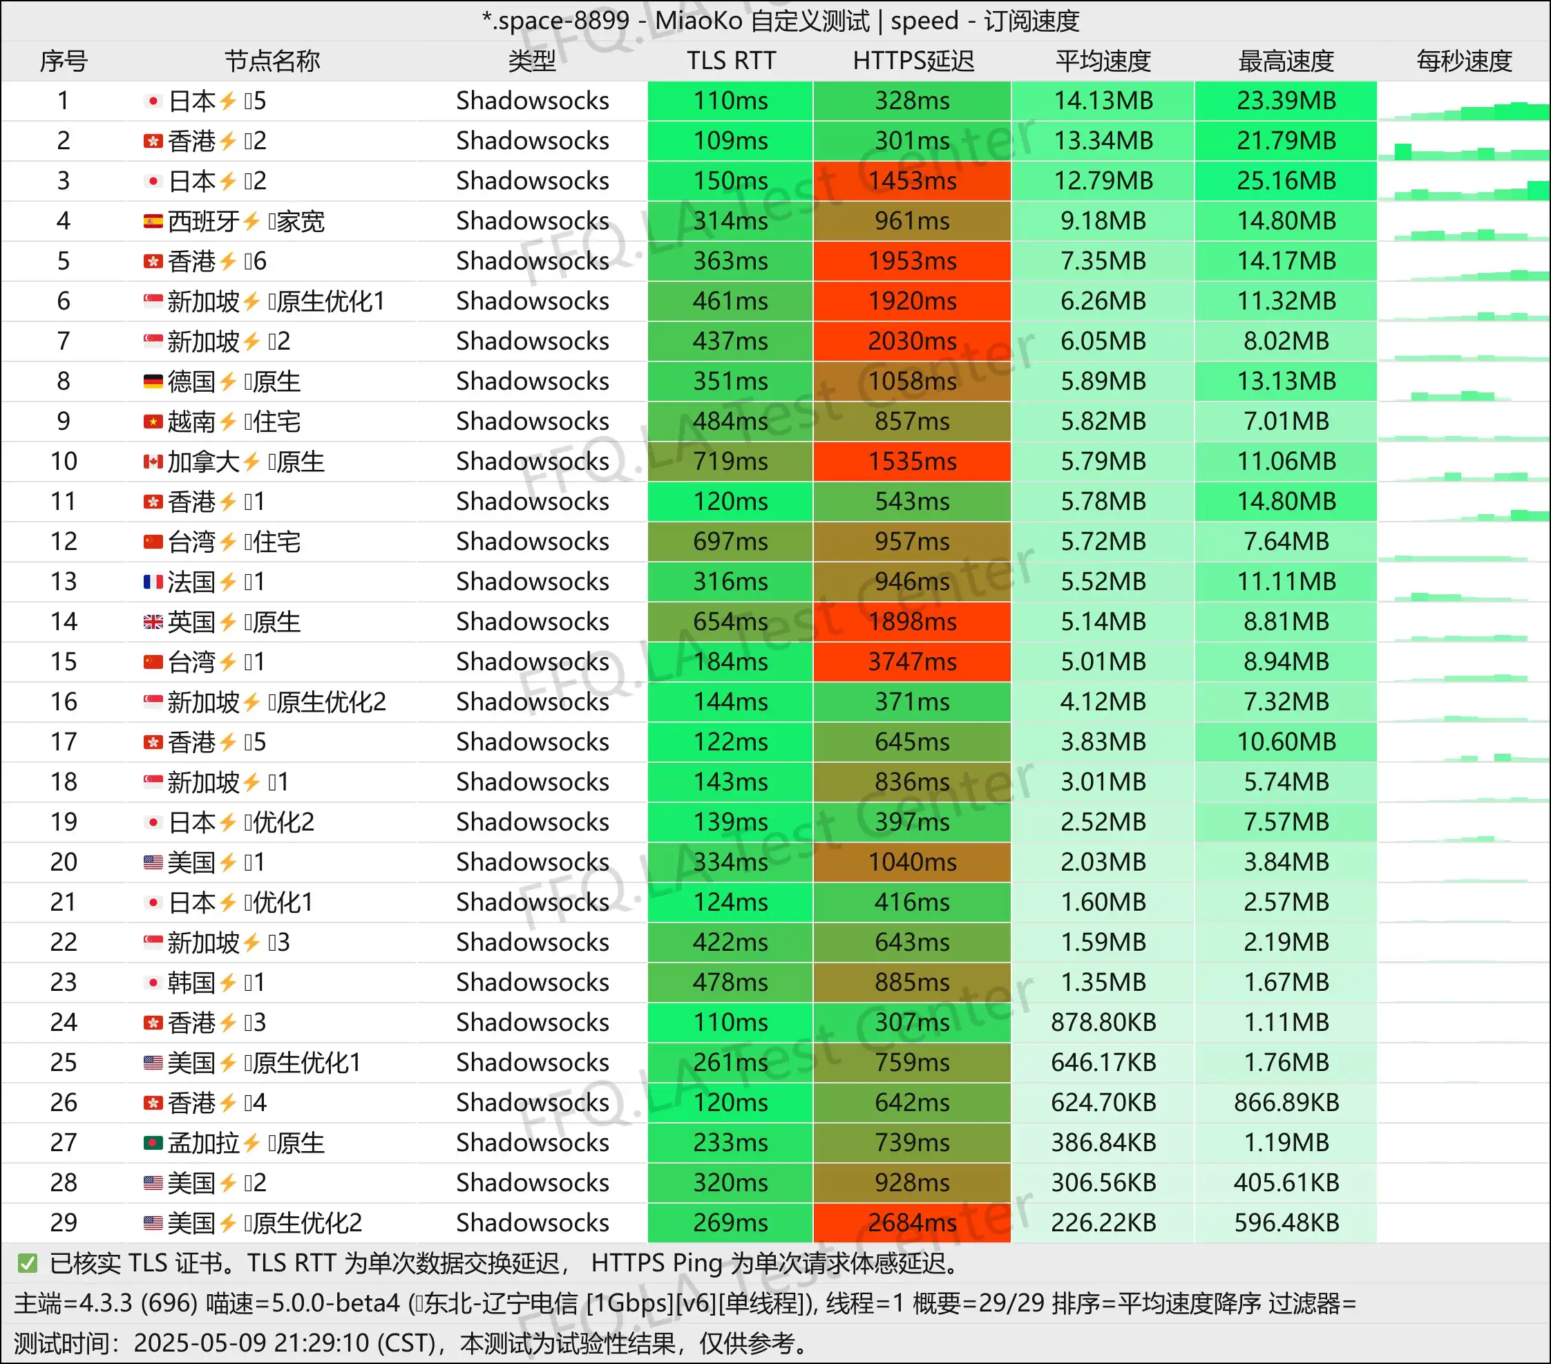Click the lightning bolt icon in row 3 日本

228,182
